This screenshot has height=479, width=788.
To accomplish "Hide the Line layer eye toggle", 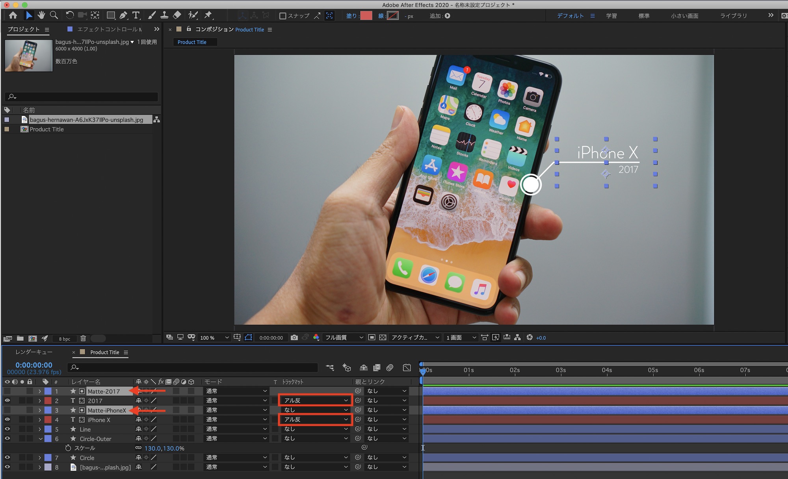I will pos(7,429).
